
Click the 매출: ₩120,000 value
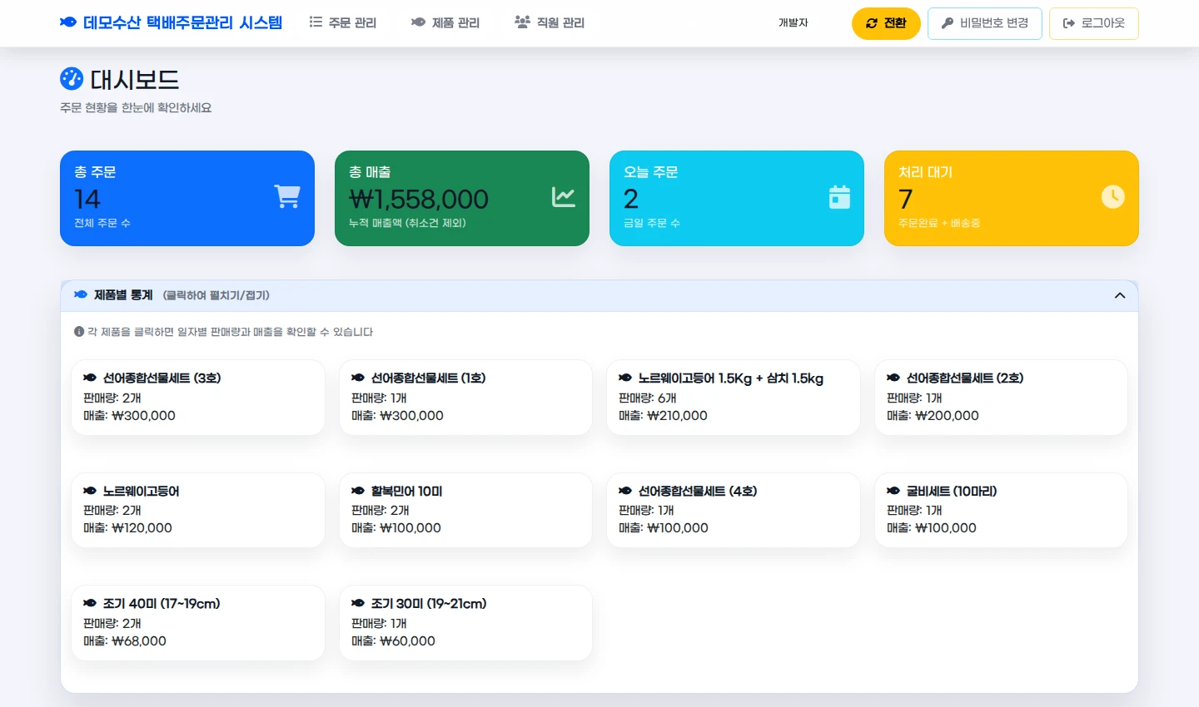(x=127, y=528)
